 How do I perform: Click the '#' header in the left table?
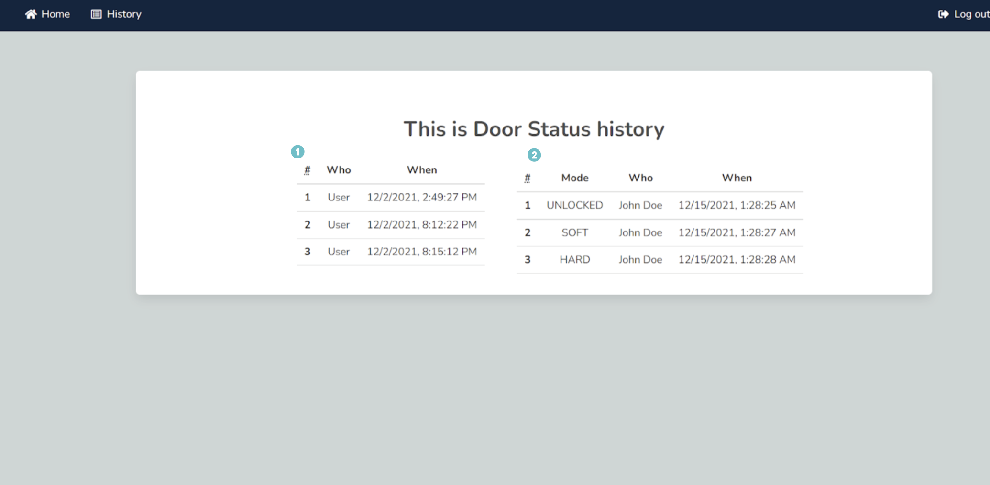(x=307, y=170)
